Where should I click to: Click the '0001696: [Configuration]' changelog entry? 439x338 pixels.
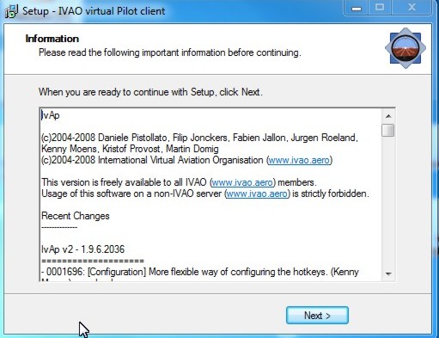(x=200, y=272)
